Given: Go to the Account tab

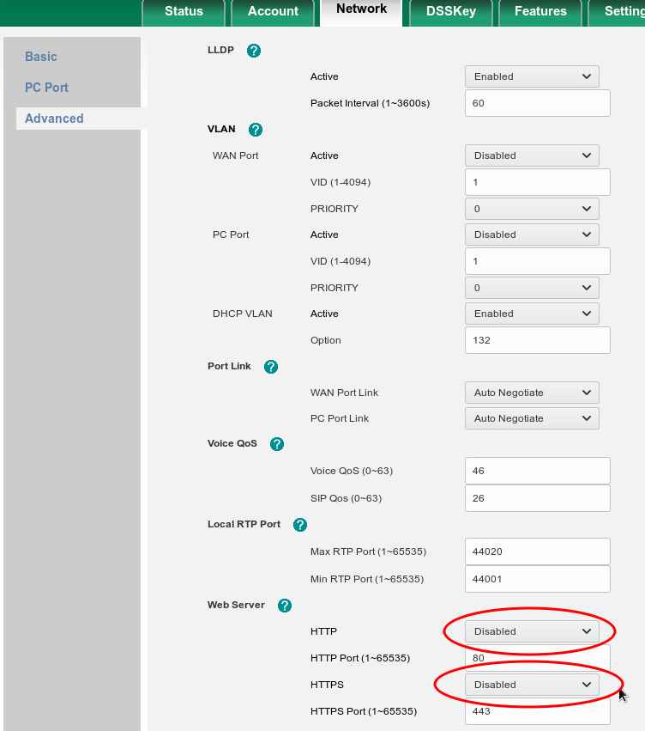Looking at the screenshot, I should [x=273, y=12].
